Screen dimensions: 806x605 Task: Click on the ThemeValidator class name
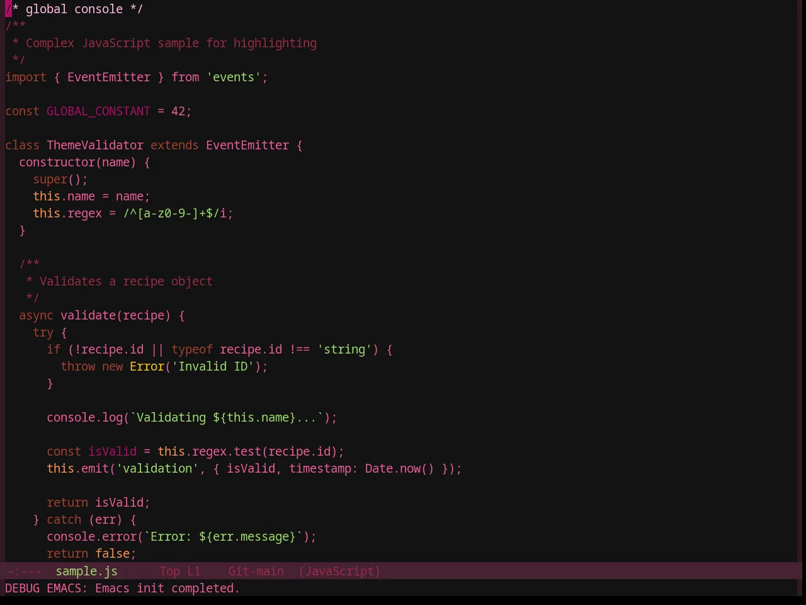[x=95, y=145]
